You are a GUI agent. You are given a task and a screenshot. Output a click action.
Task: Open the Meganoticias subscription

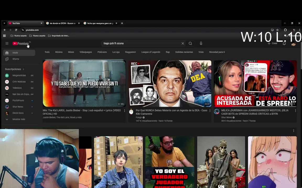click(x=19, y=75)
